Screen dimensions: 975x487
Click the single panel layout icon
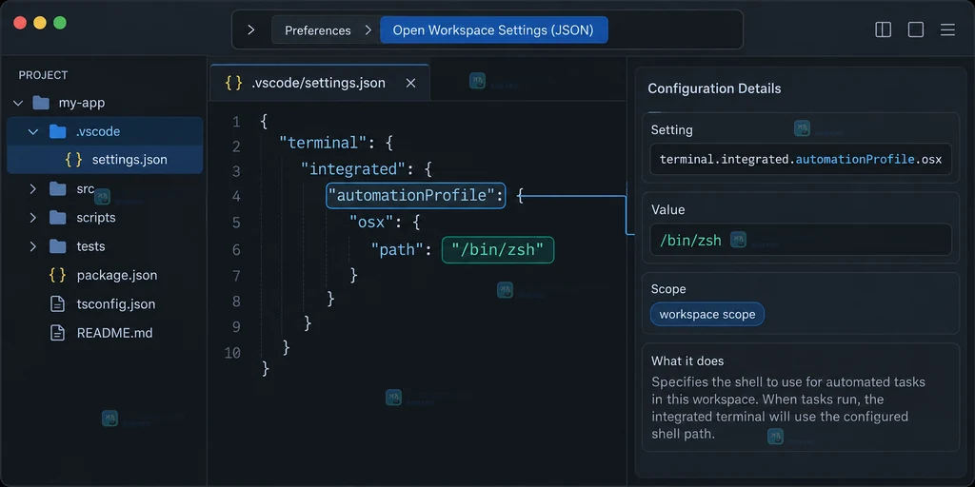[x=915, y=29]
